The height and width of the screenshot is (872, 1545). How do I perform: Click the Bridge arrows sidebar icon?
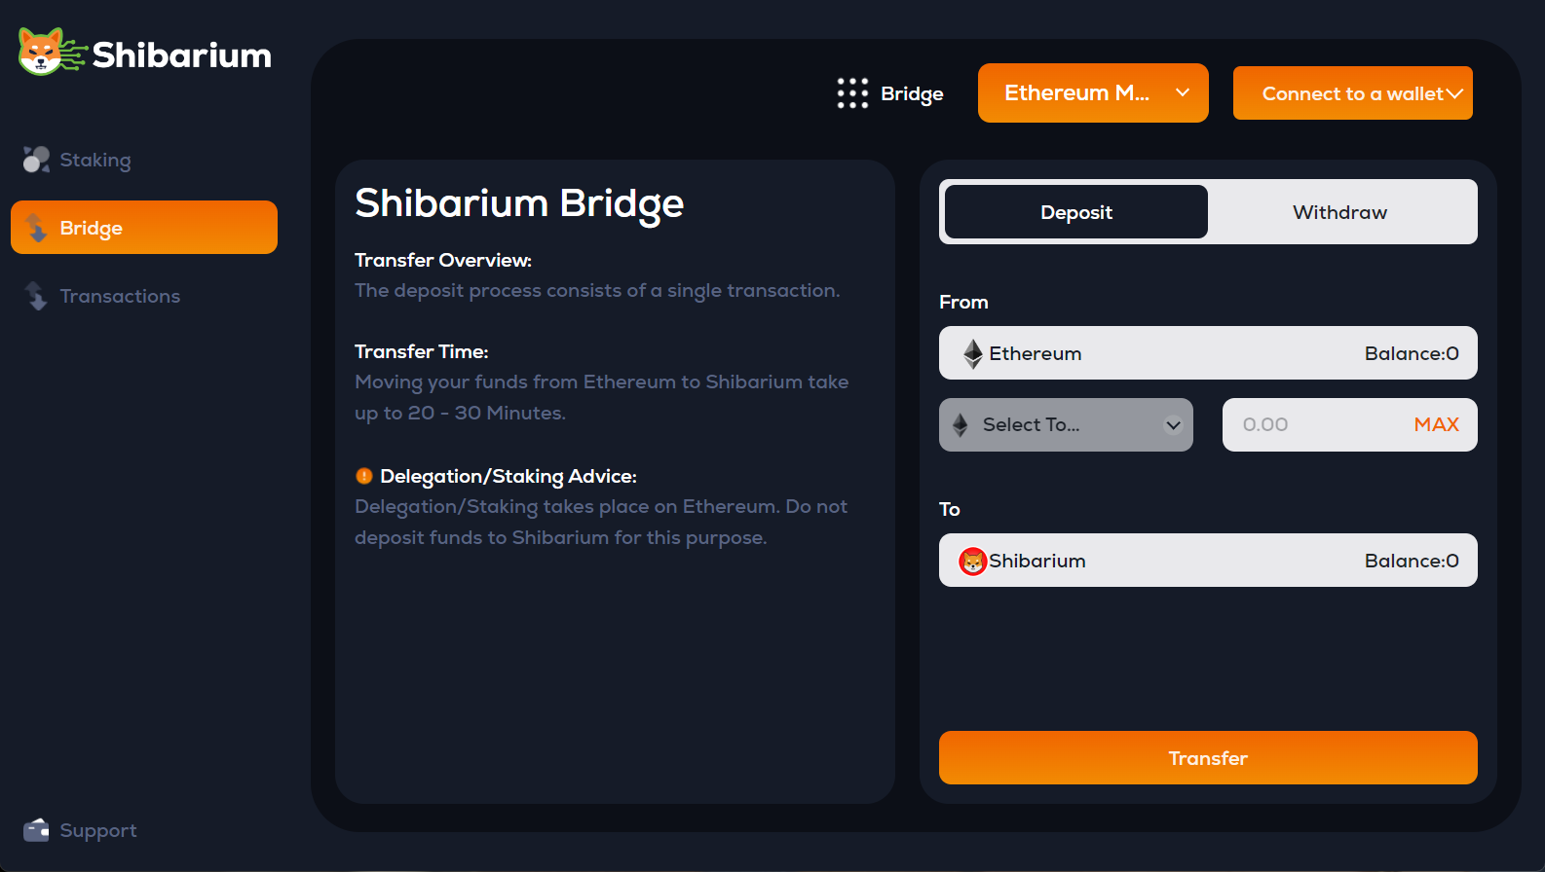coord(36,228)
